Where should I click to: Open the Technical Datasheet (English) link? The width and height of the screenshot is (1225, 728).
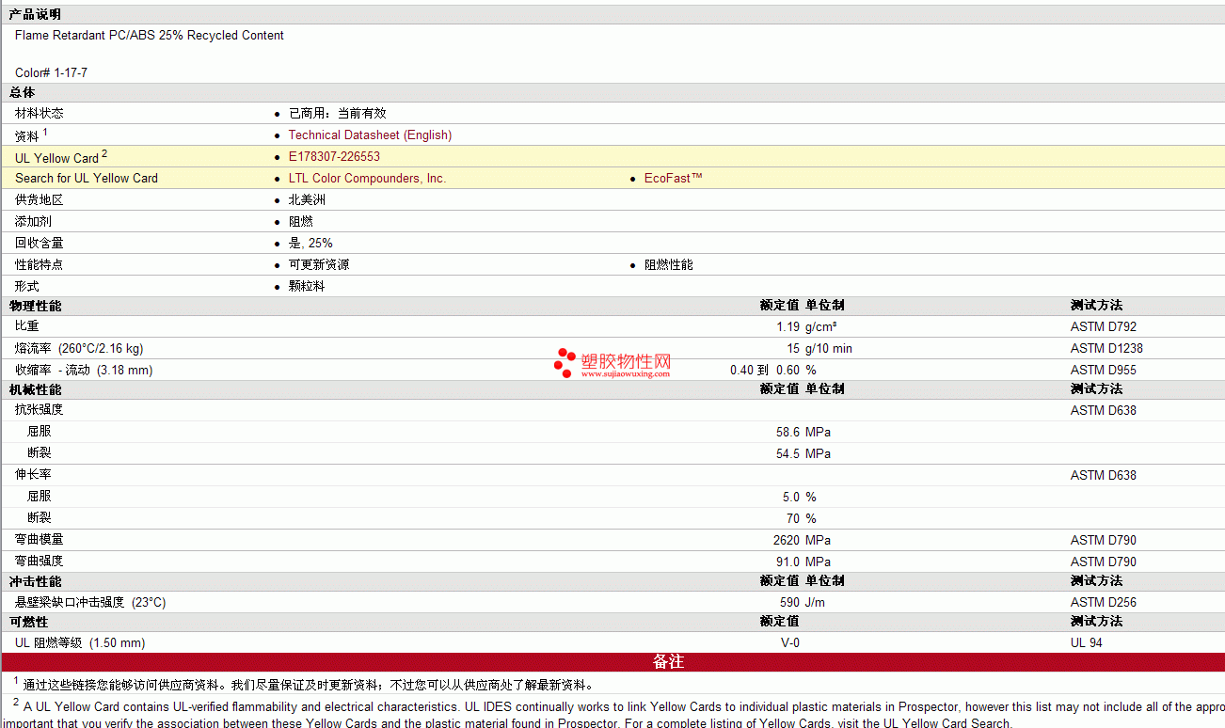pos(370,135)
